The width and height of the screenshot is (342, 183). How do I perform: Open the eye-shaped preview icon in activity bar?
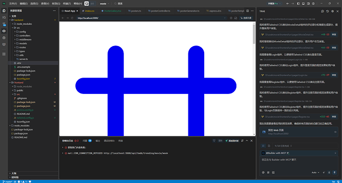point(4,31)
